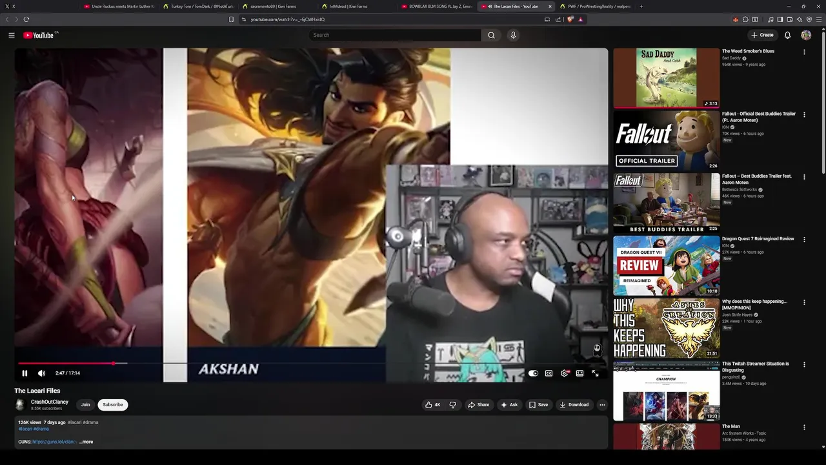Viewport: 826px width, 465px height.
Task: Reload the page
Action: [x=26, y=19]
